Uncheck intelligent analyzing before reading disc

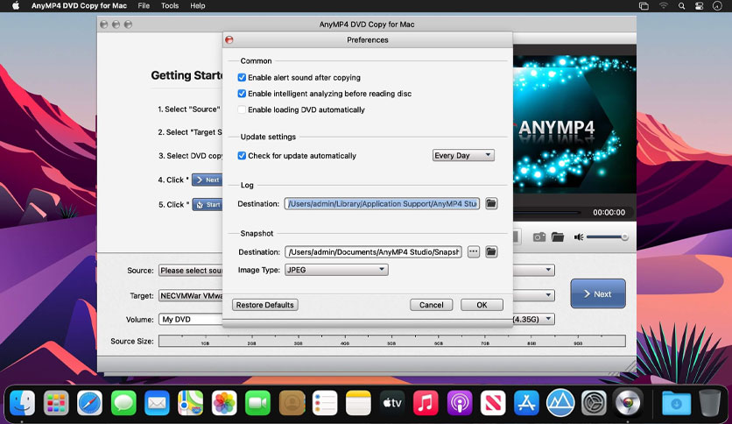pyautogui.click(x=242, y=94)
